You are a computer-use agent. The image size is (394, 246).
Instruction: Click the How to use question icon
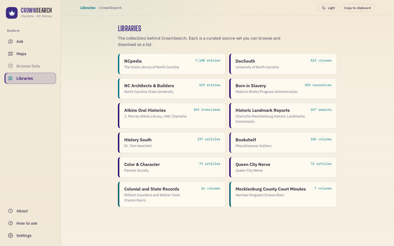click(11, 223)
